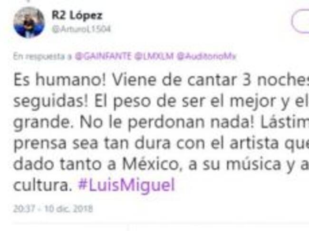The height and width of the screenshot is (231, 309).
Task: Click the display name R2 López
Action: 77,15
